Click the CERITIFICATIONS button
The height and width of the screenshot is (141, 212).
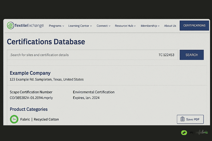(194, 25)
